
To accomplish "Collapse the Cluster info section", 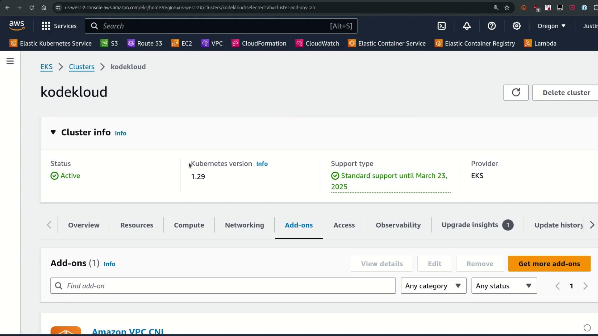I will coord(53,133).
